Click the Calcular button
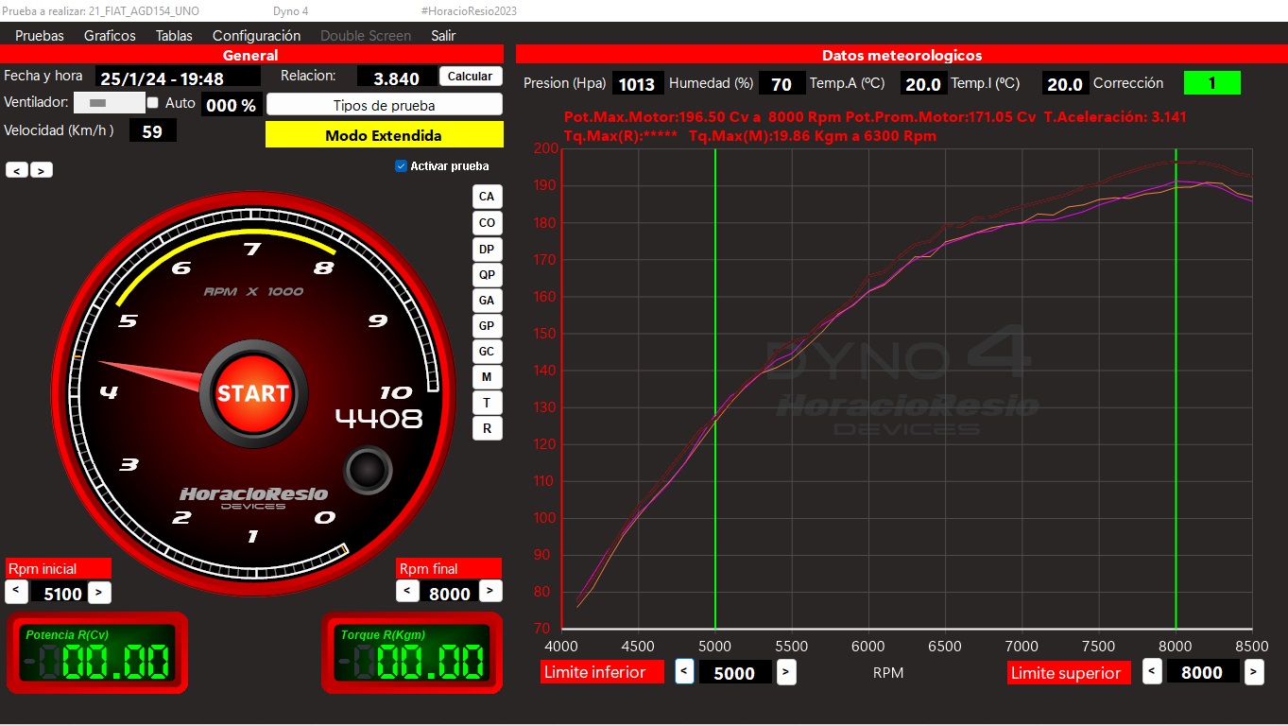Viewport: 1288px width, 726px height. coord(470,77)
